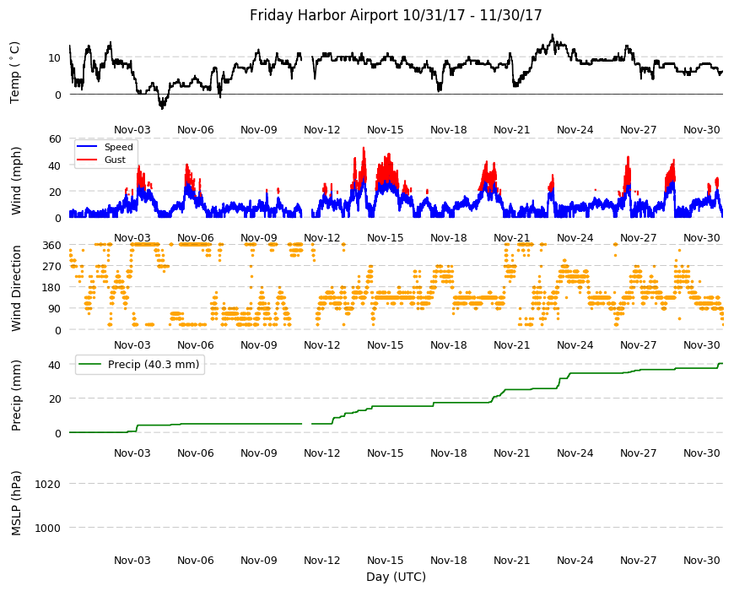The height and width of the screenshot is (591, 734).
Task: Click the Day (UTC) x-axis label
Action: click(x=396, y=577)
